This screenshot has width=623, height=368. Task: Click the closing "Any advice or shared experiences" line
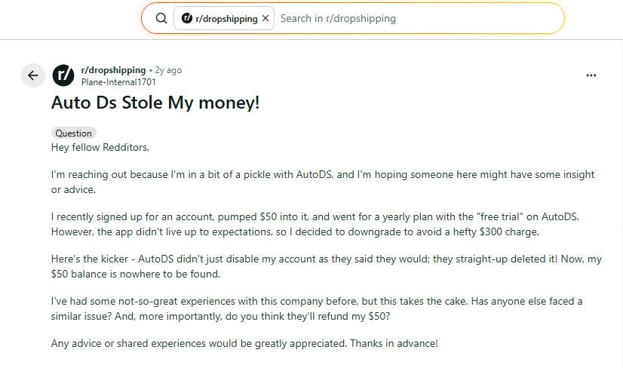244,343
